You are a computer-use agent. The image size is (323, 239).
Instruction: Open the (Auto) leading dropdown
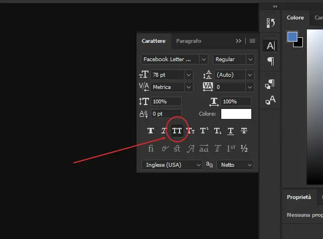coord(250,75)
